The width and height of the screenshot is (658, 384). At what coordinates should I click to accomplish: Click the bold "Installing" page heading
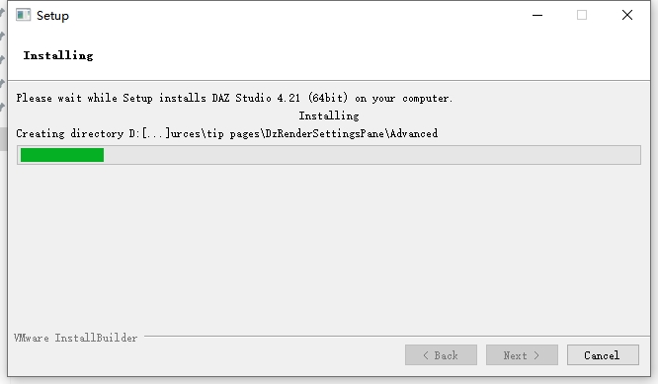point(58,55)
